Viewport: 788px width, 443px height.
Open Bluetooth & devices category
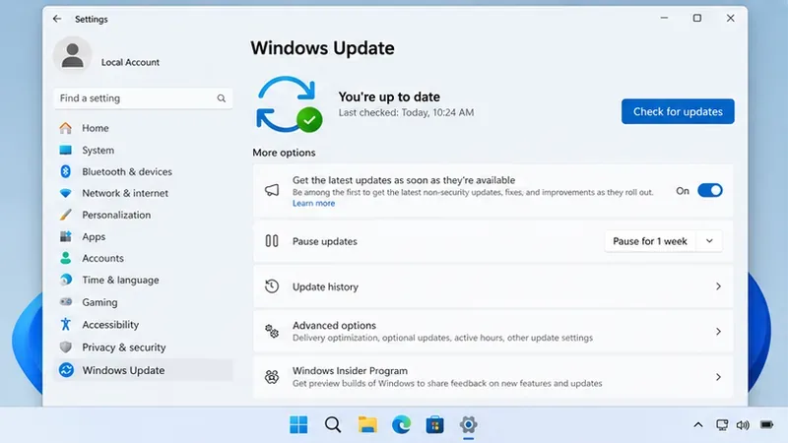pyautogui.click(x=127, y=171)
